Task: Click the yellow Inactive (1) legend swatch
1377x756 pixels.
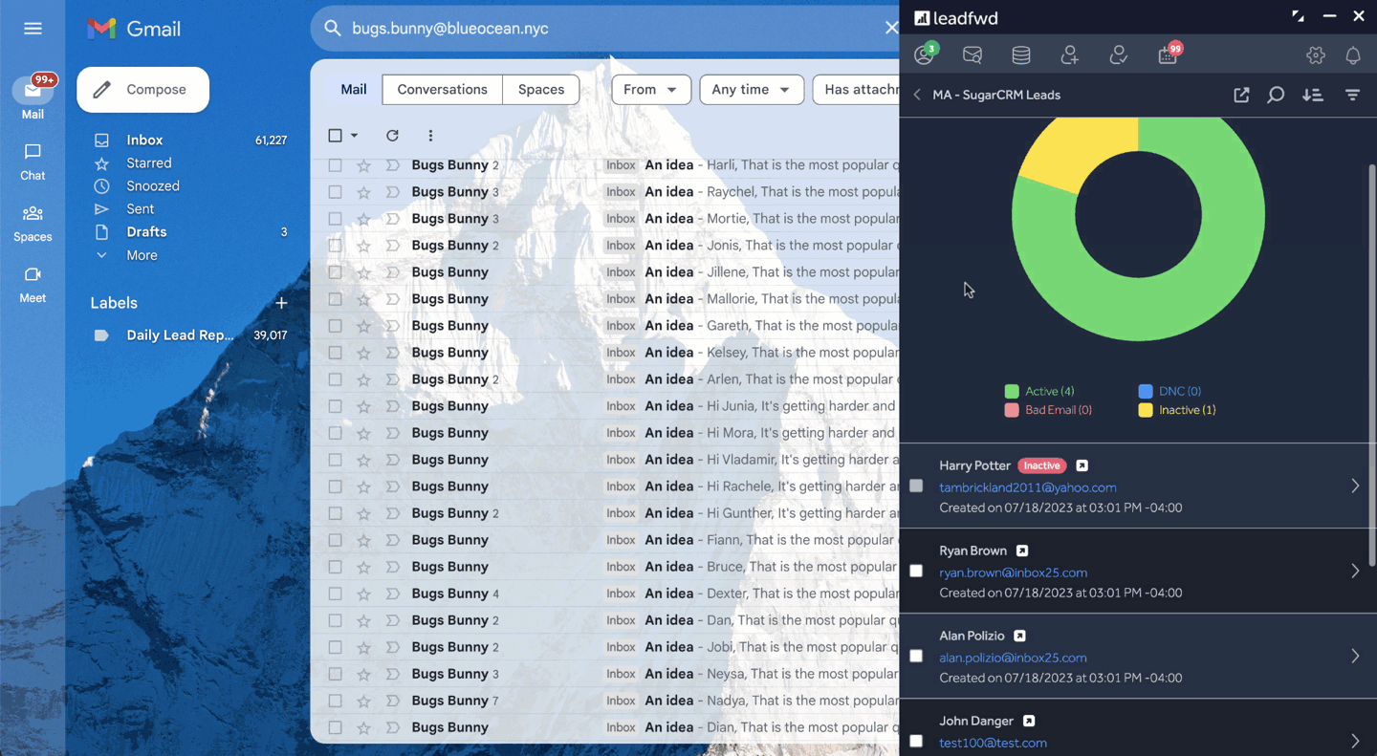Action: (x=1146, y=410)
